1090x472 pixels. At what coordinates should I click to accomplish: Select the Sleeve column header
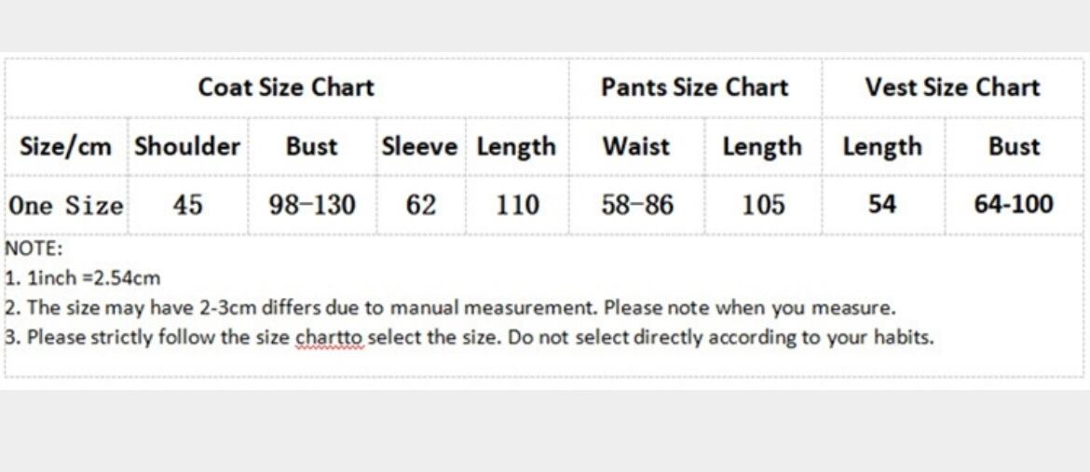(x=419, y=147)
